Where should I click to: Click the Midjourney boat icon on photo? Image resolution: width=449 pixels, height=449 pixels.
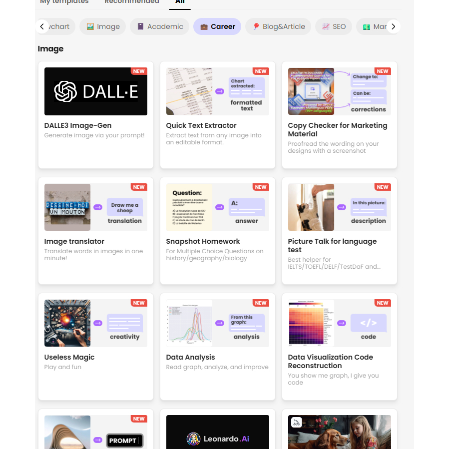pos(296,422)
